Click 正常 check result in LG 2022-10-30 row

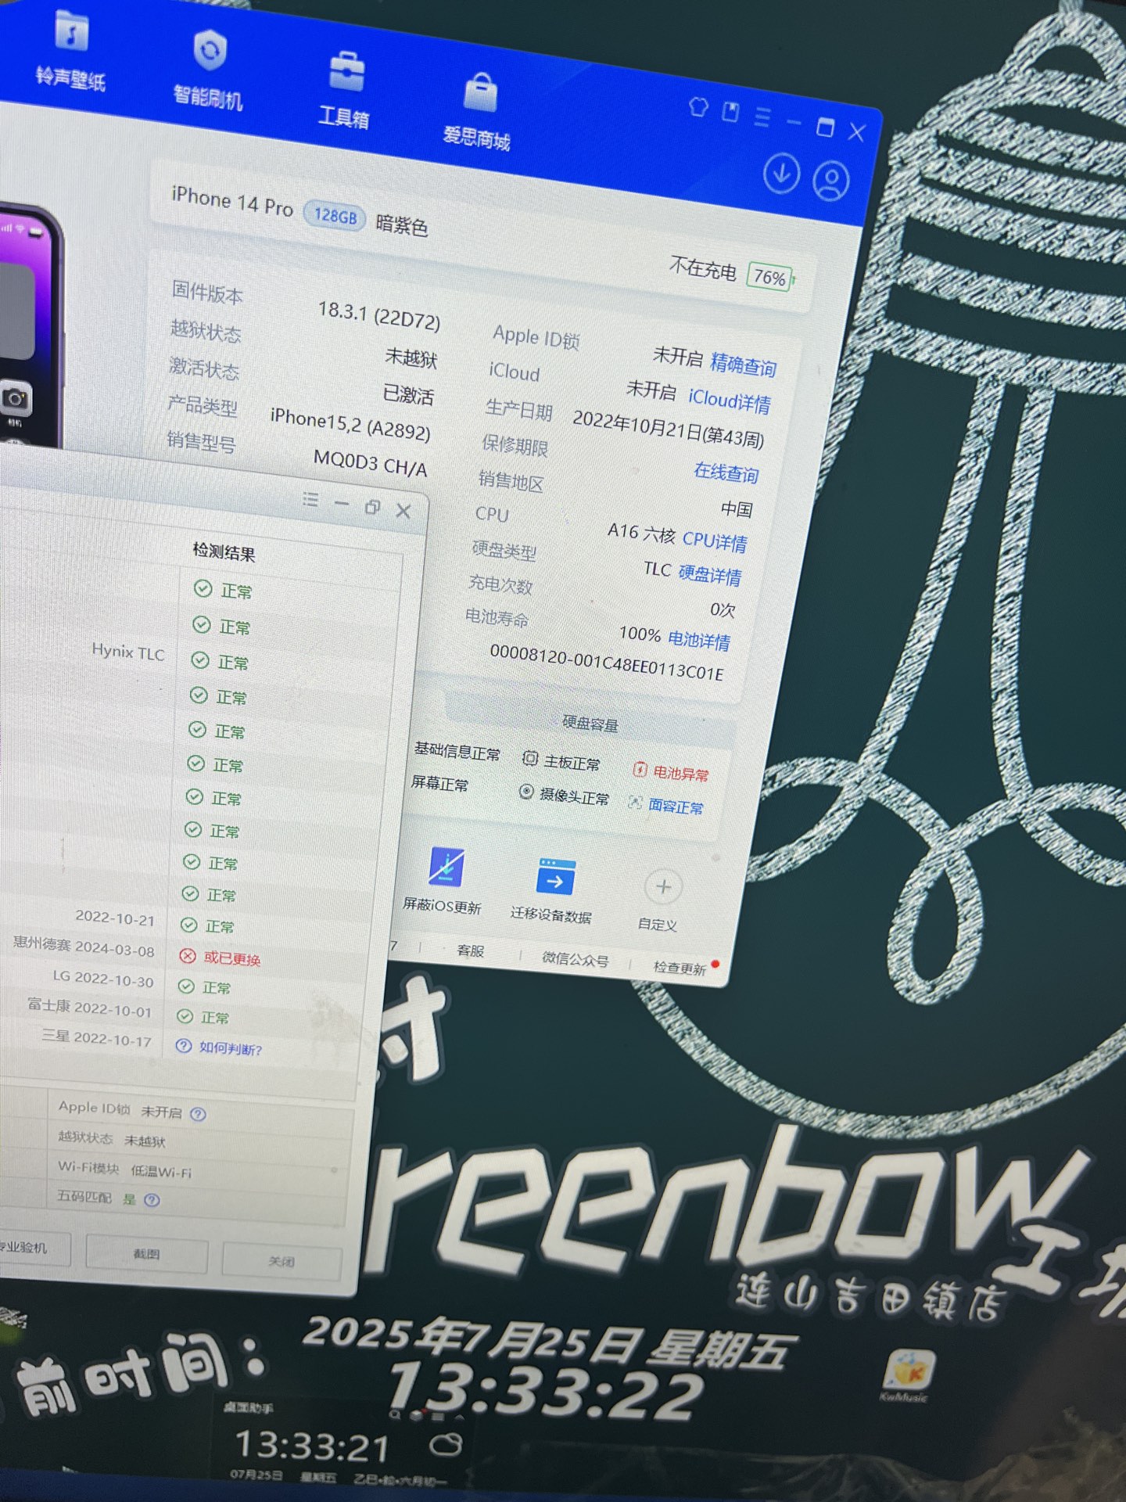(205, 987)
